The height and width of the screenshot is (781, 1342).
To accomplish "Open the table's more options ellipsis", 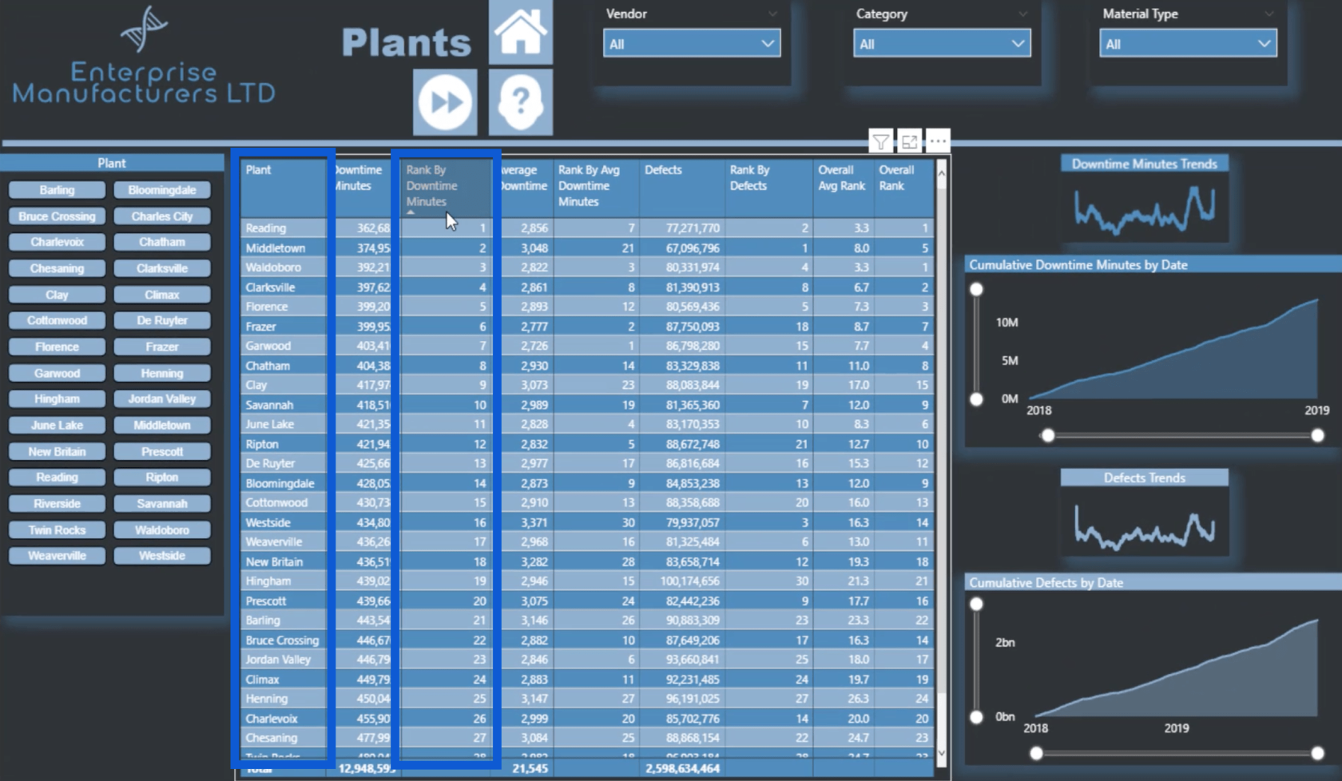I will [x=938, y=142].
